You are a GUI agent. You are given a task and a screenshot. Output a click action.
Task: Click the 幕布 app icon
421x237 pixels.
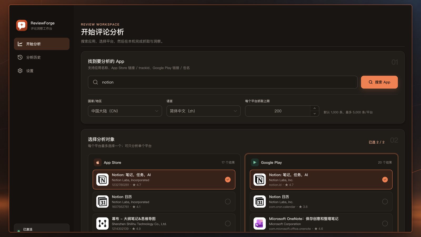tap(102, 223)
